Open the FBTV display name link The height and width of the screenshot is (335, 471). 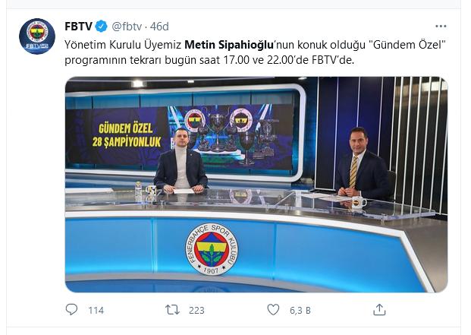[x=78, y=27]
